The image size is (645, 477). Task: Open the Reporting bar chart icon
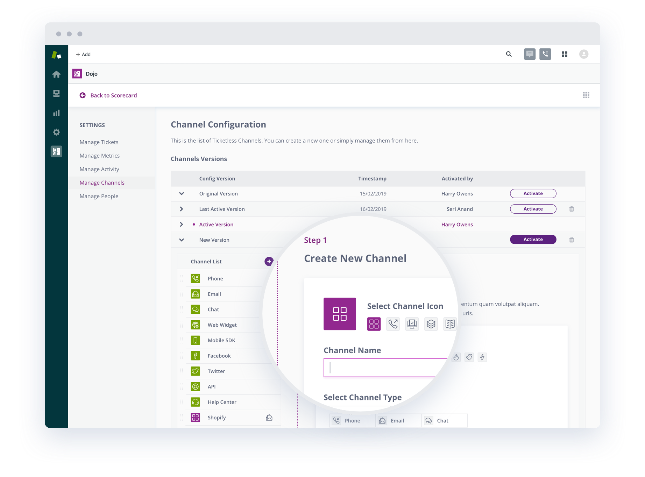pyautogui.click(x=56, y=113)
